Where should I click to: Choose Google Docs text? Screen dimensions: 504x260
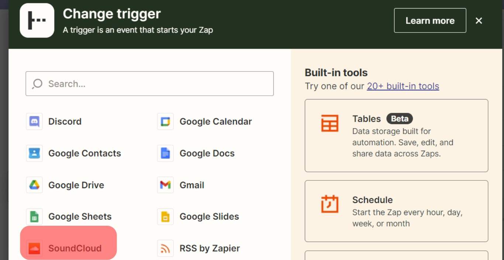point(207,153)
